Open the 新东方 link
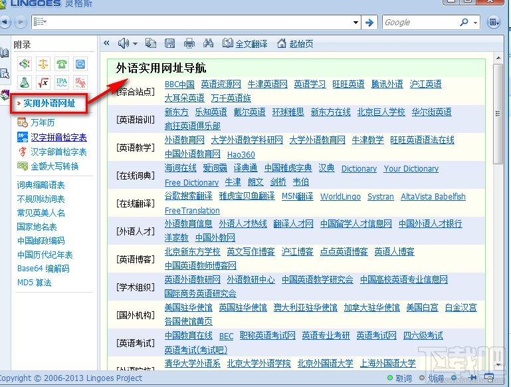 176,112
